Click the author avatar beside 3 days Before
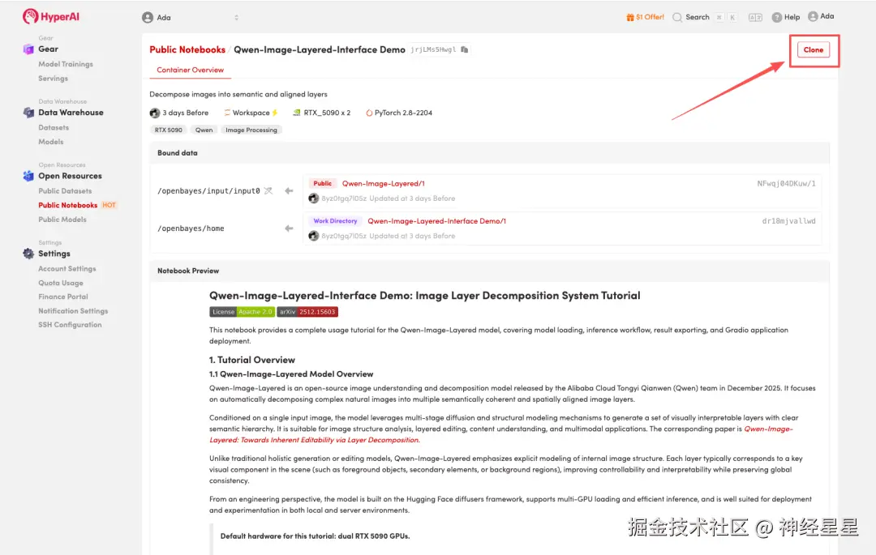 155,113
